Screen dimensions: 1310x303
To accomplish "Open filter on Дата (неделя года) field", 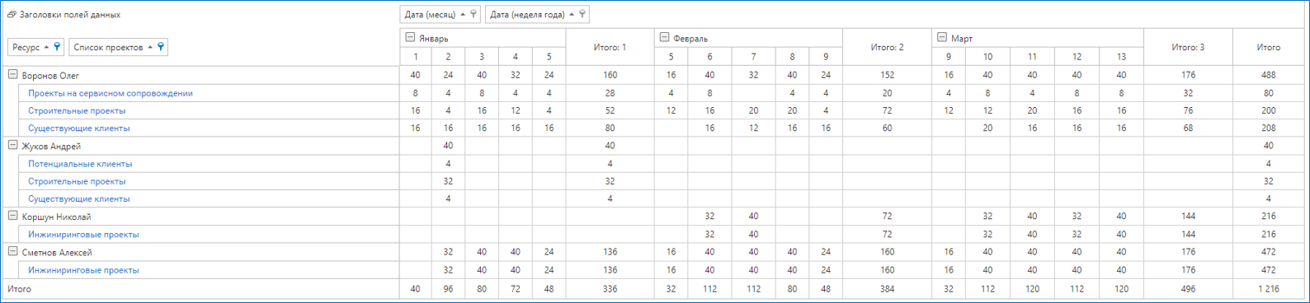I will pos(582,14).
